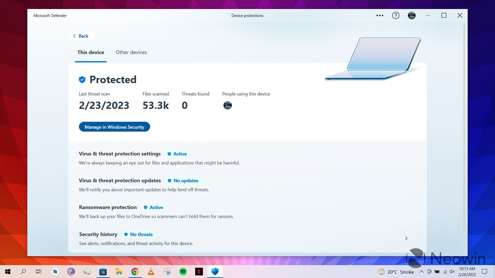
Task: Click the Protected shield icon
Action: tap(82, 80)
